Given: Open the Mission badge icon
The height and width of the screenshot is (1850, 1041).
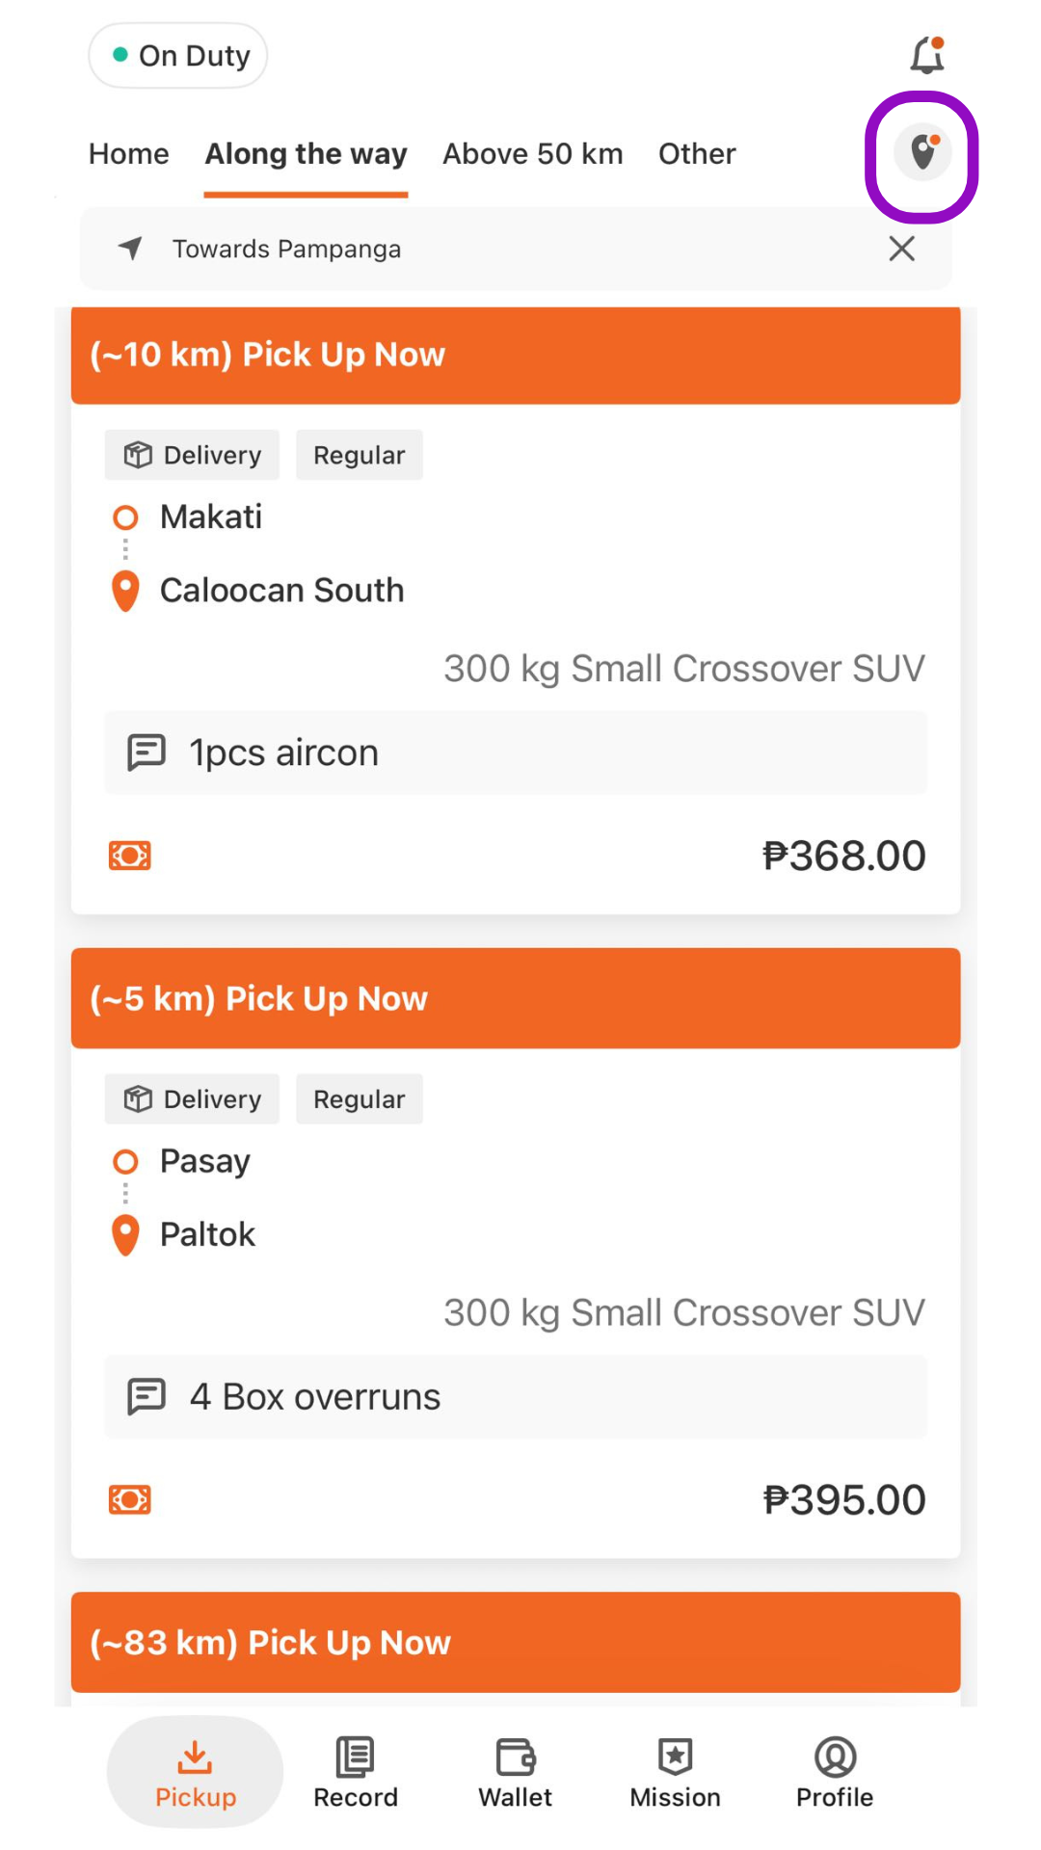Looking at the screenshot, I should (x=675, y=1757).
